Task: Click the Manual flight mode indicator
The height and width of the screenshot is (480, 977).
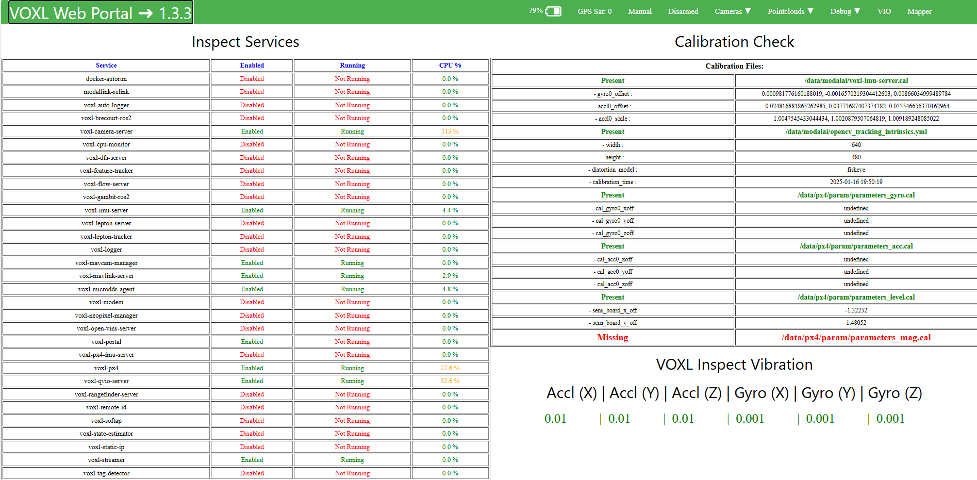Action: 639,11
